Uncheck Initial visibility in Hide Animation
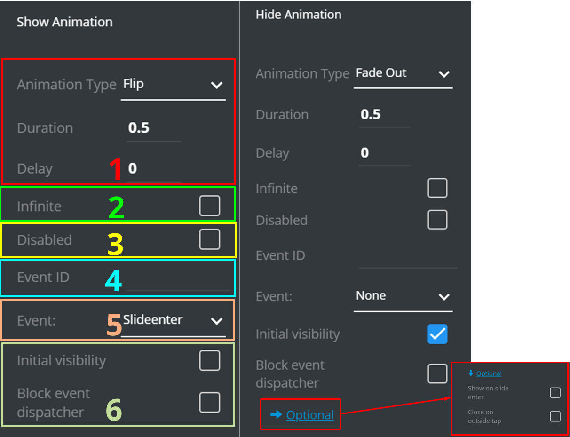The width and height of the screenshot is (570, 437). pyautogui.click(x=437, y=334)
